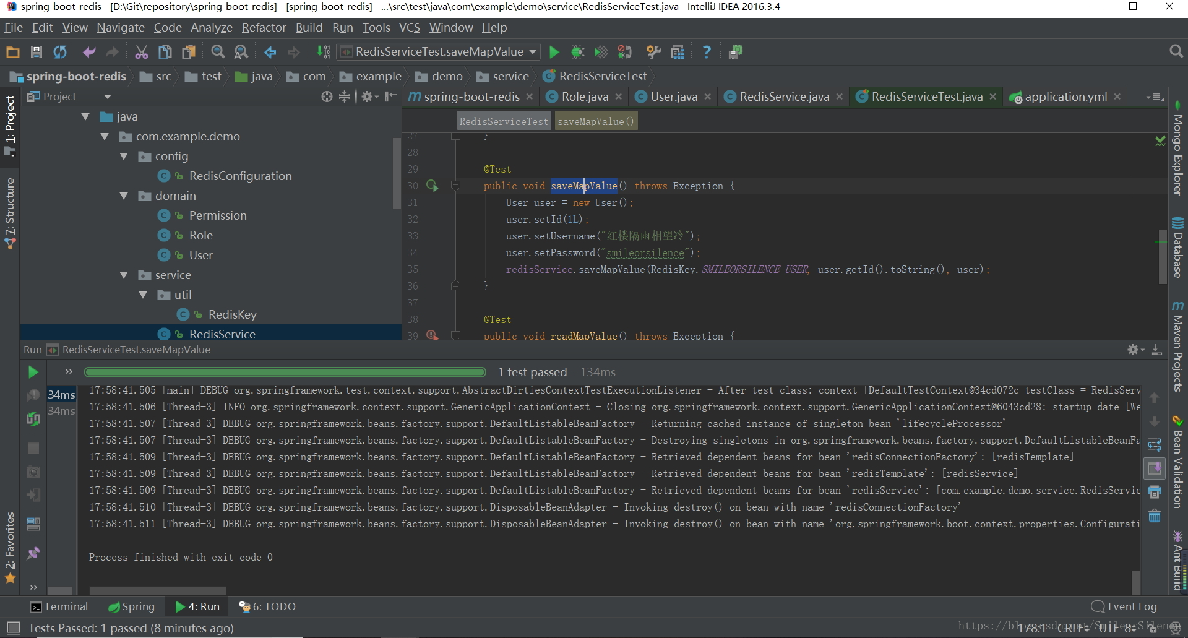Toggle soft-wrap in console output
Screen dimensions: 1188x638
(1155, 445)
